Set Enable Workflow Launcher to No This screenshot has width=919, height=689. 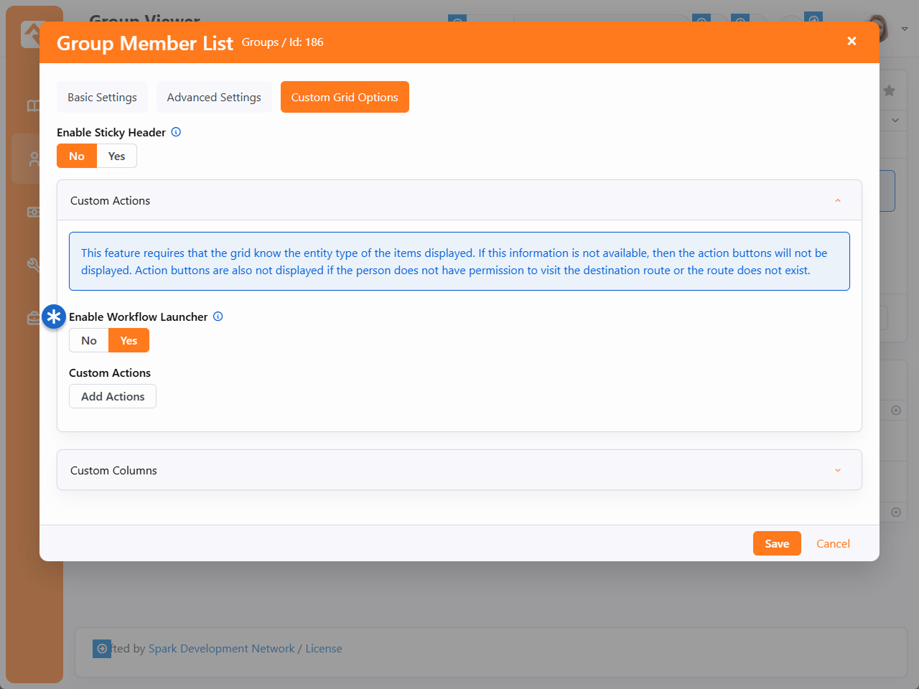[x=89, y=341]
